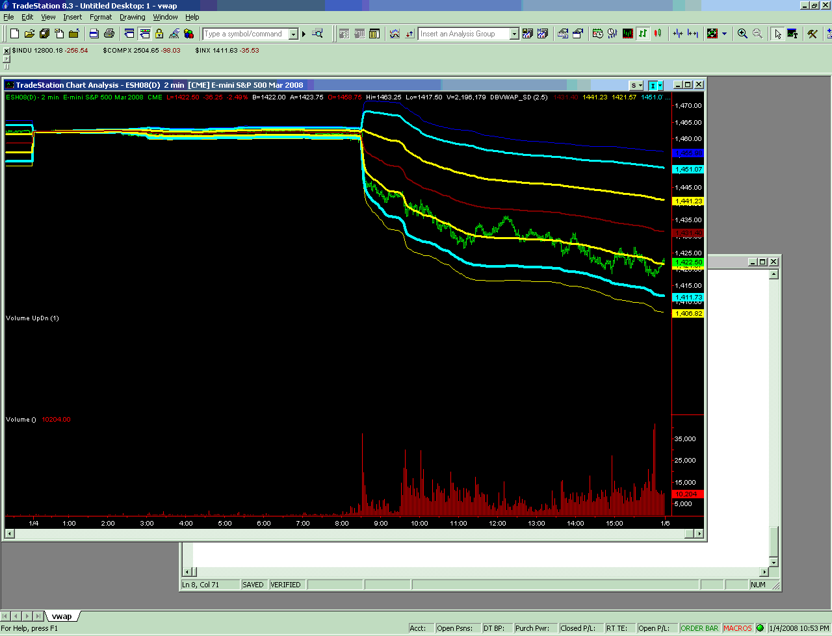This screenshot has width=832, height=636.
Task: Toggle the I interval button in chart header
Action: tap(656, 85)
